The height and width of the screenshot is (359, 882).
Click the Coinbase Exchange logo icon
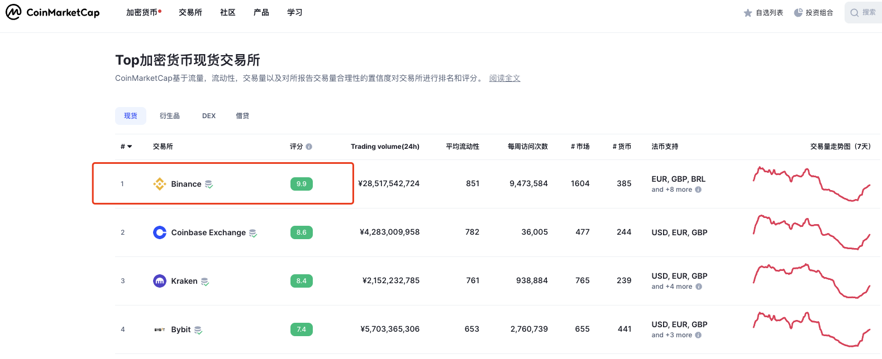[x=160, y=232]
